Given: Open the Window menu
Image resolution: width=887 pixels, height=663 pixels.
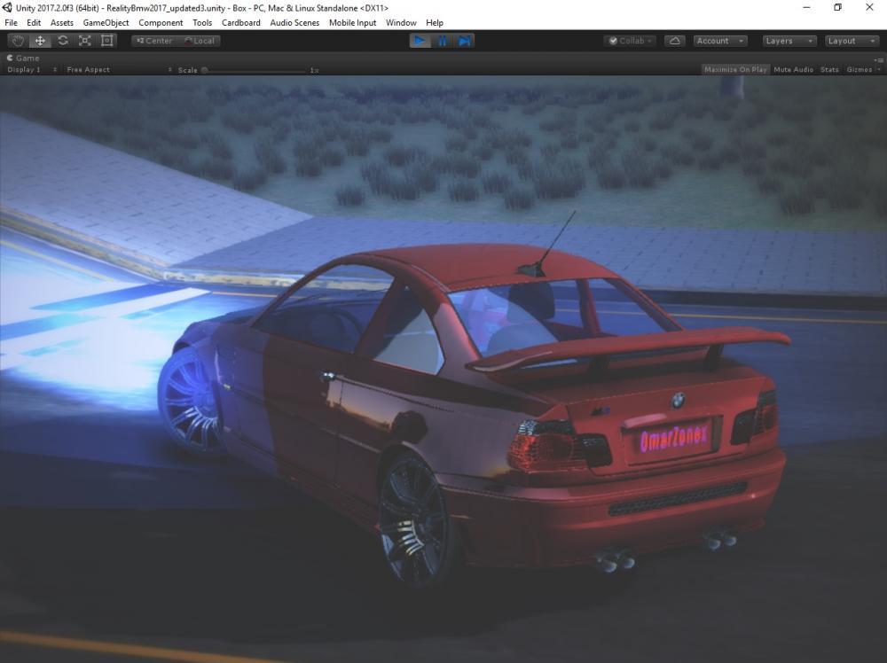Looking at the screenshot, I should [x=401, y=23].
